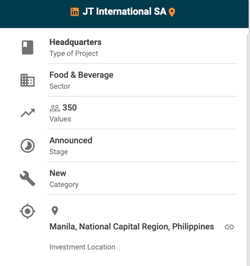Click the orange map pin in header
Viewport: 250px width, 266px height.
[172, 12]
